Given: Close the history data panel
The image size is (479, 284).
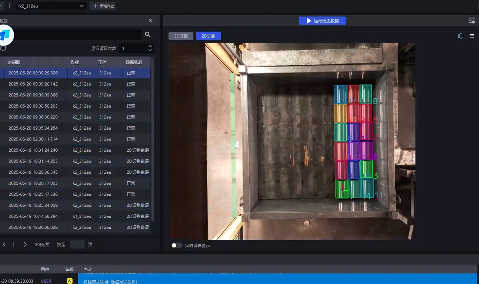Looking at the screenshot, I should (150, 21).
